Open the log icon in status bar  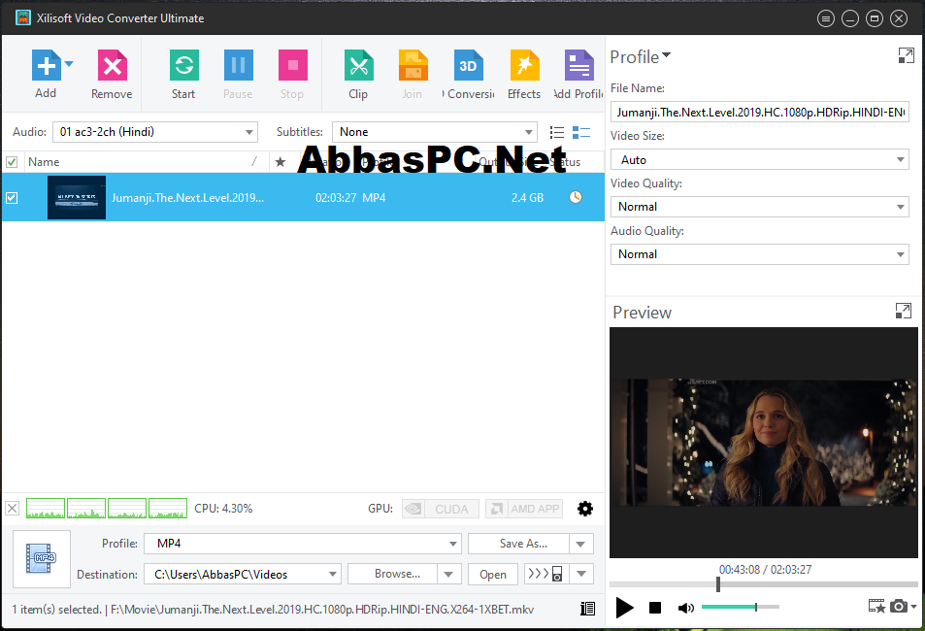click(x=587, y=609)
